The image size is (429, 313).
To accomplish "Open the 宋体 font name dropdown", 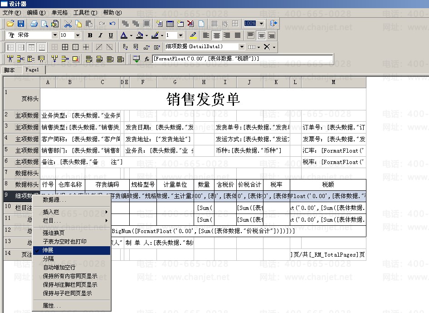I will tap(55, 35).
